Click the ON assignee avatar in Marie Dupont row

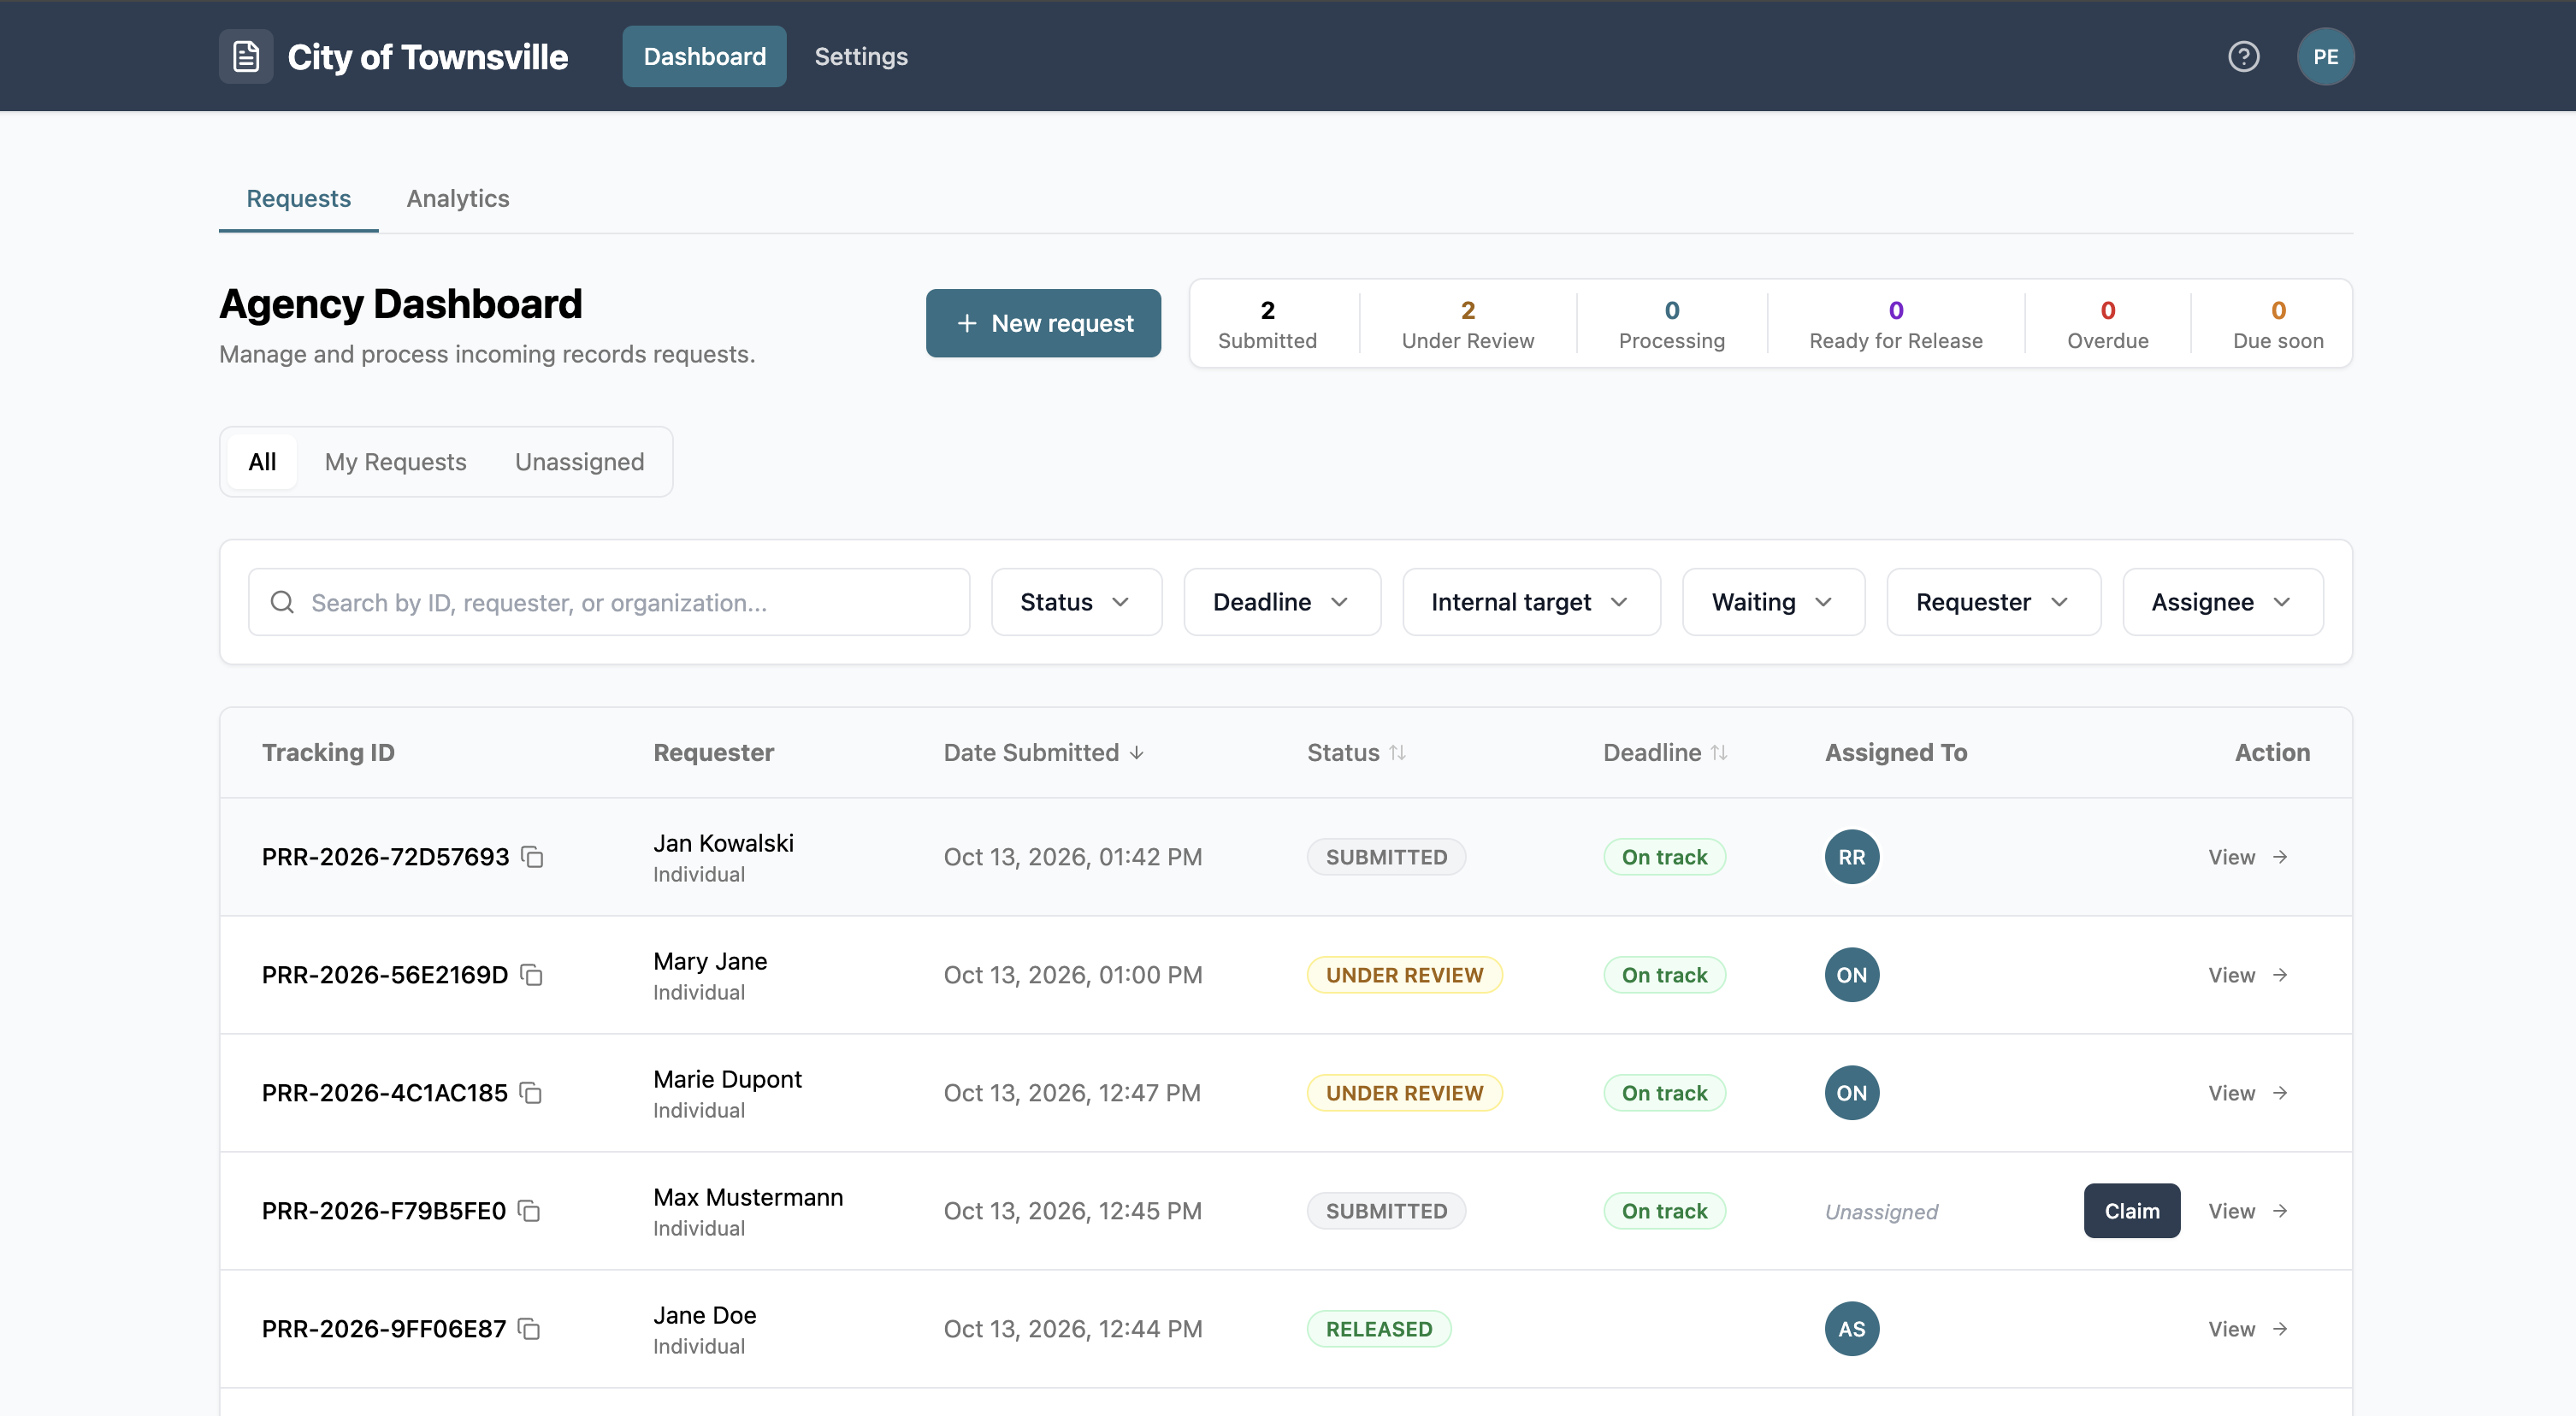click(x=1851, y=1093)
